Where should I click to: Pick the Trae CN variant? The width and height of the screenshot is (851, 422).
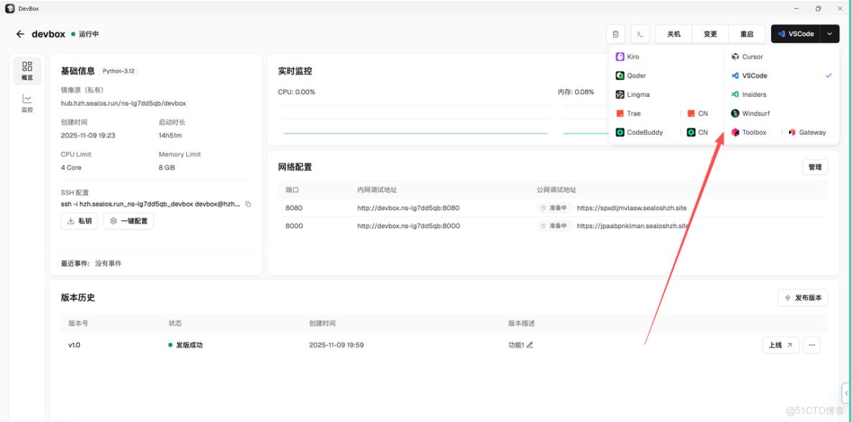pos(698,113)
